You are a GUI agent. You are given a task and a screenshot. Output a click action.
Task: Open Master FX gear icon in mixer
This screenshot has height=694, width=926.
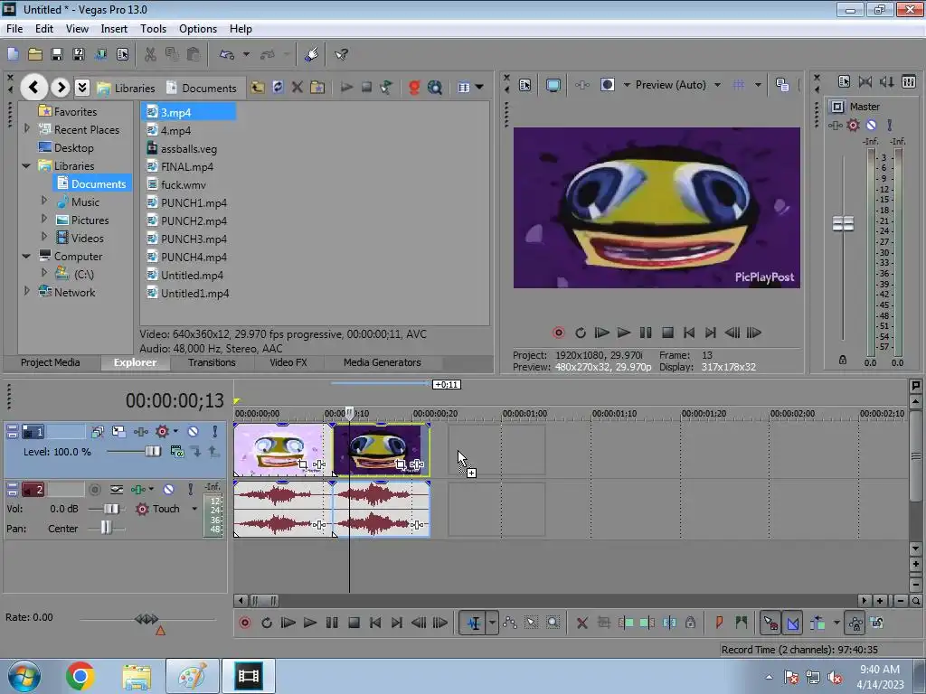[854, 125]
